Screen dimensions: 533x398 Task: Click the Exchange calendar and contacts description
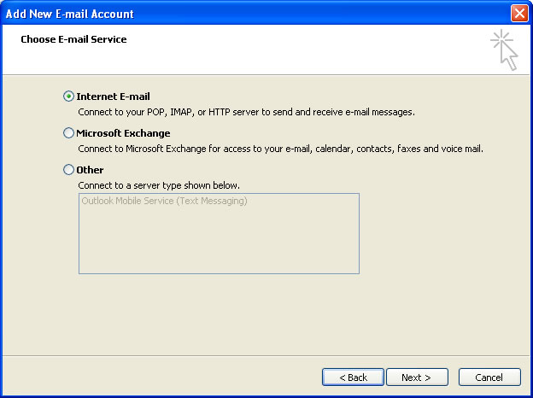coord(280,149)
